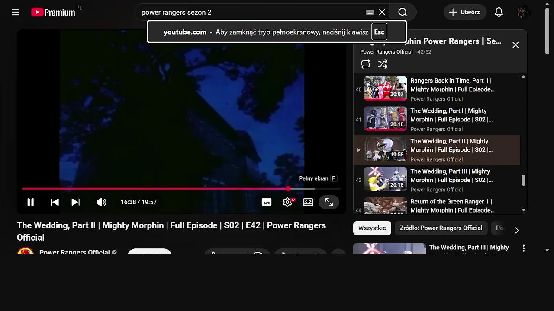Mute the video volume
This screenshot has height=311, width=554.
(x=102, y=202)
